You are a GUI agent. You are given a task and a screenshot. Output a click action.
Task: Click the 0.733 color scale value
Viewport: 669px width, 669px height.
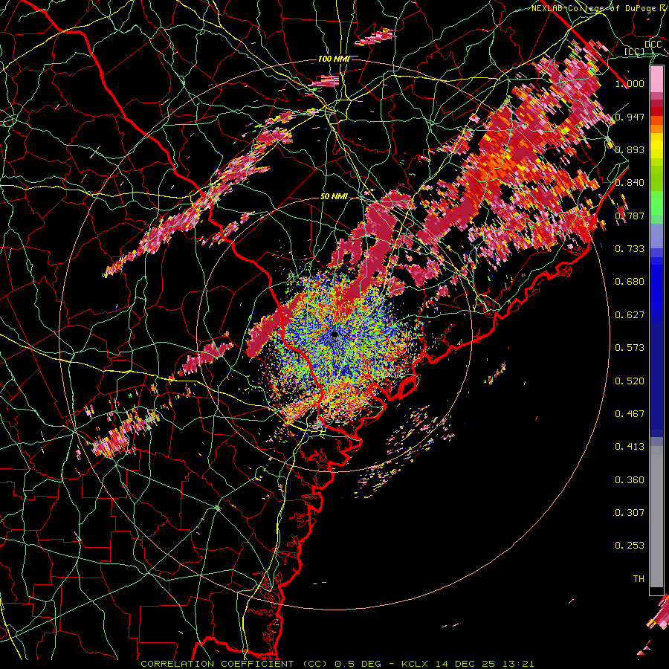(x=630, y=249)
